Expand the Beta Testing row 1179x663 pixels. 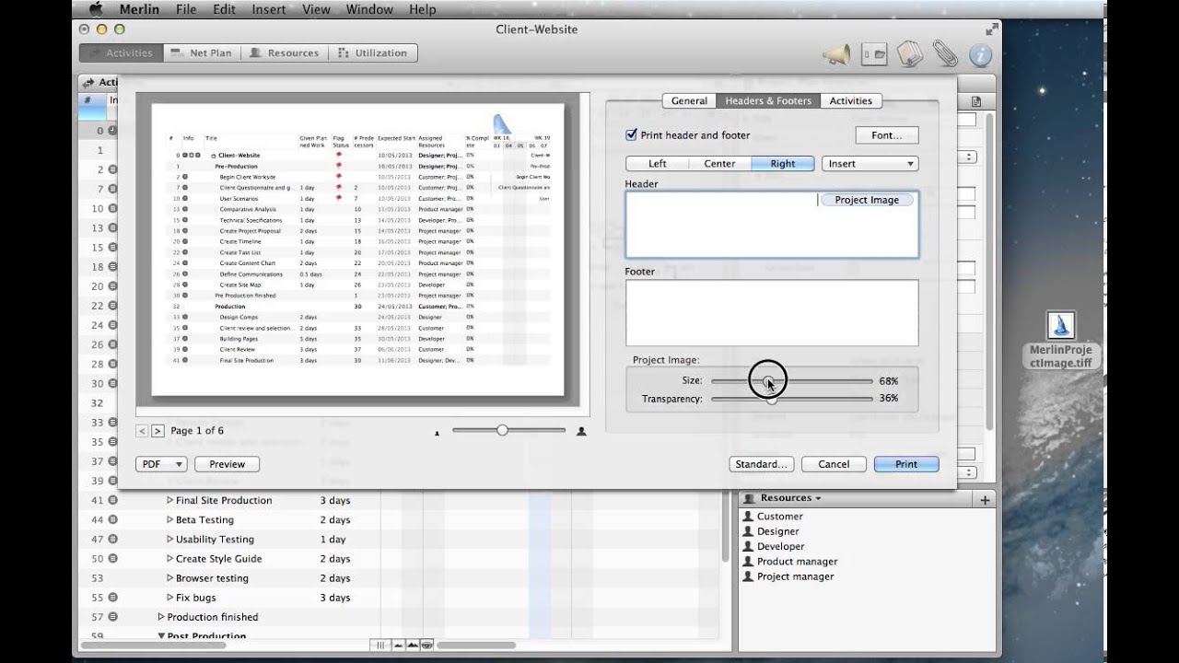pos(169,520)
